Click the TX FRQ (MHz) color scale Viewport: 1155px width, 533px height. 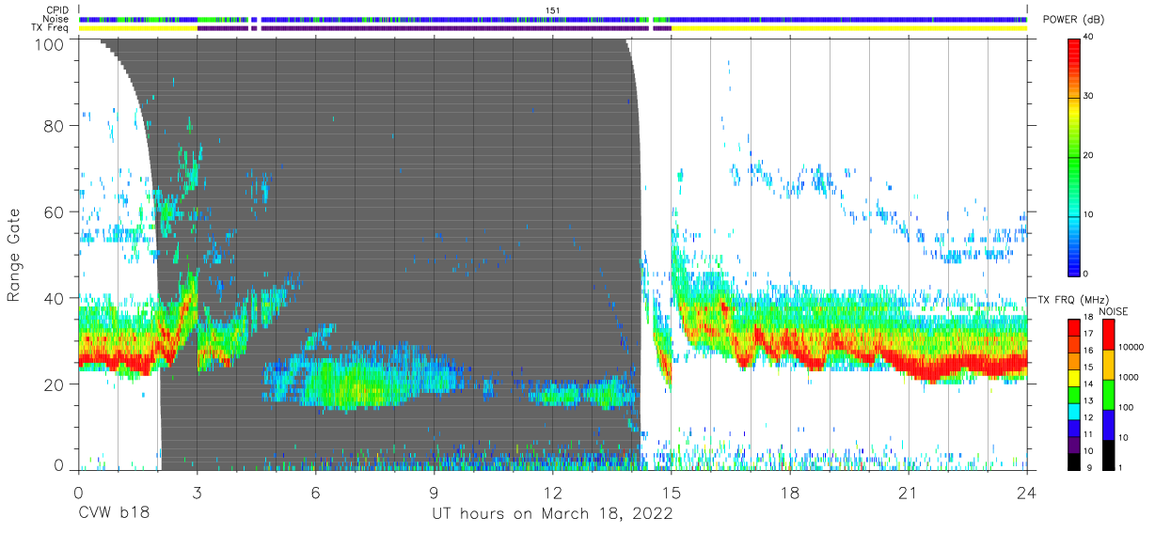click(x=1075, y=395)
